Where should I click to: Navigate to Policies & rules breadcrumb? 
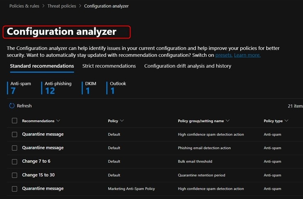24,6
